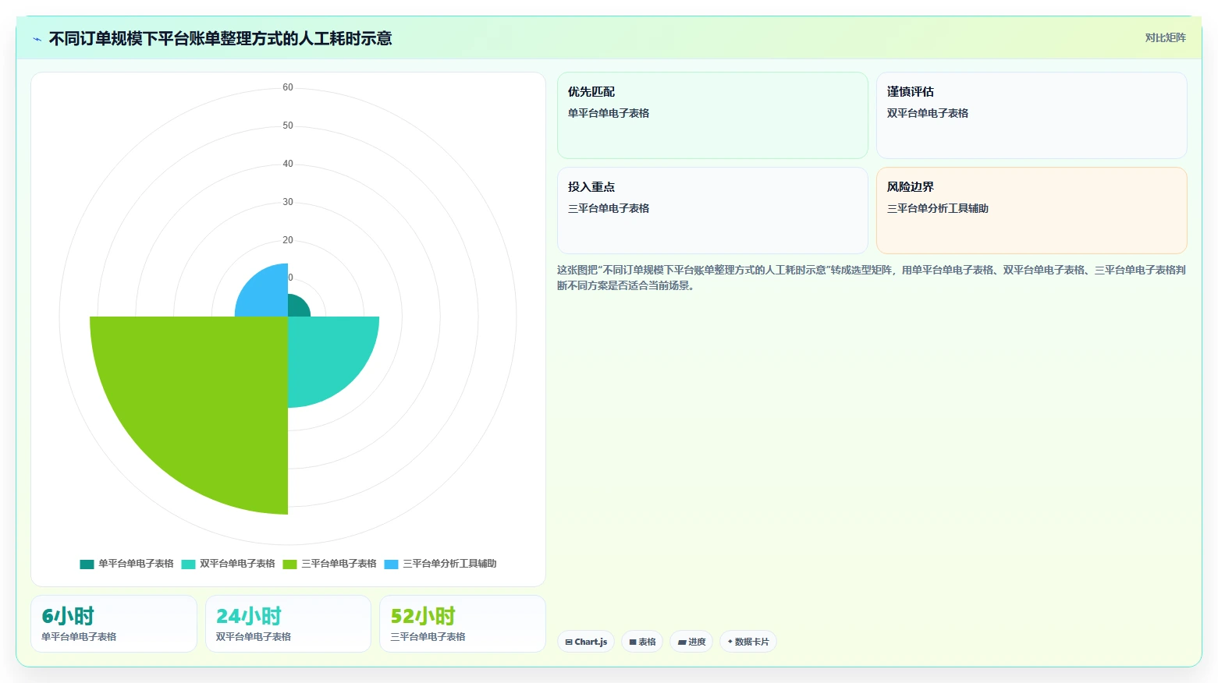
Task: Click 双平台单电子表格 caption under 24小时
Action: coord(254,637)
